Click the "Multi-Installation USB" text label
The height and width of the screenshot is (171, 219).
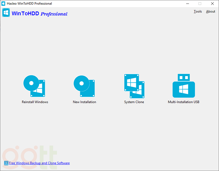point(183,102)
